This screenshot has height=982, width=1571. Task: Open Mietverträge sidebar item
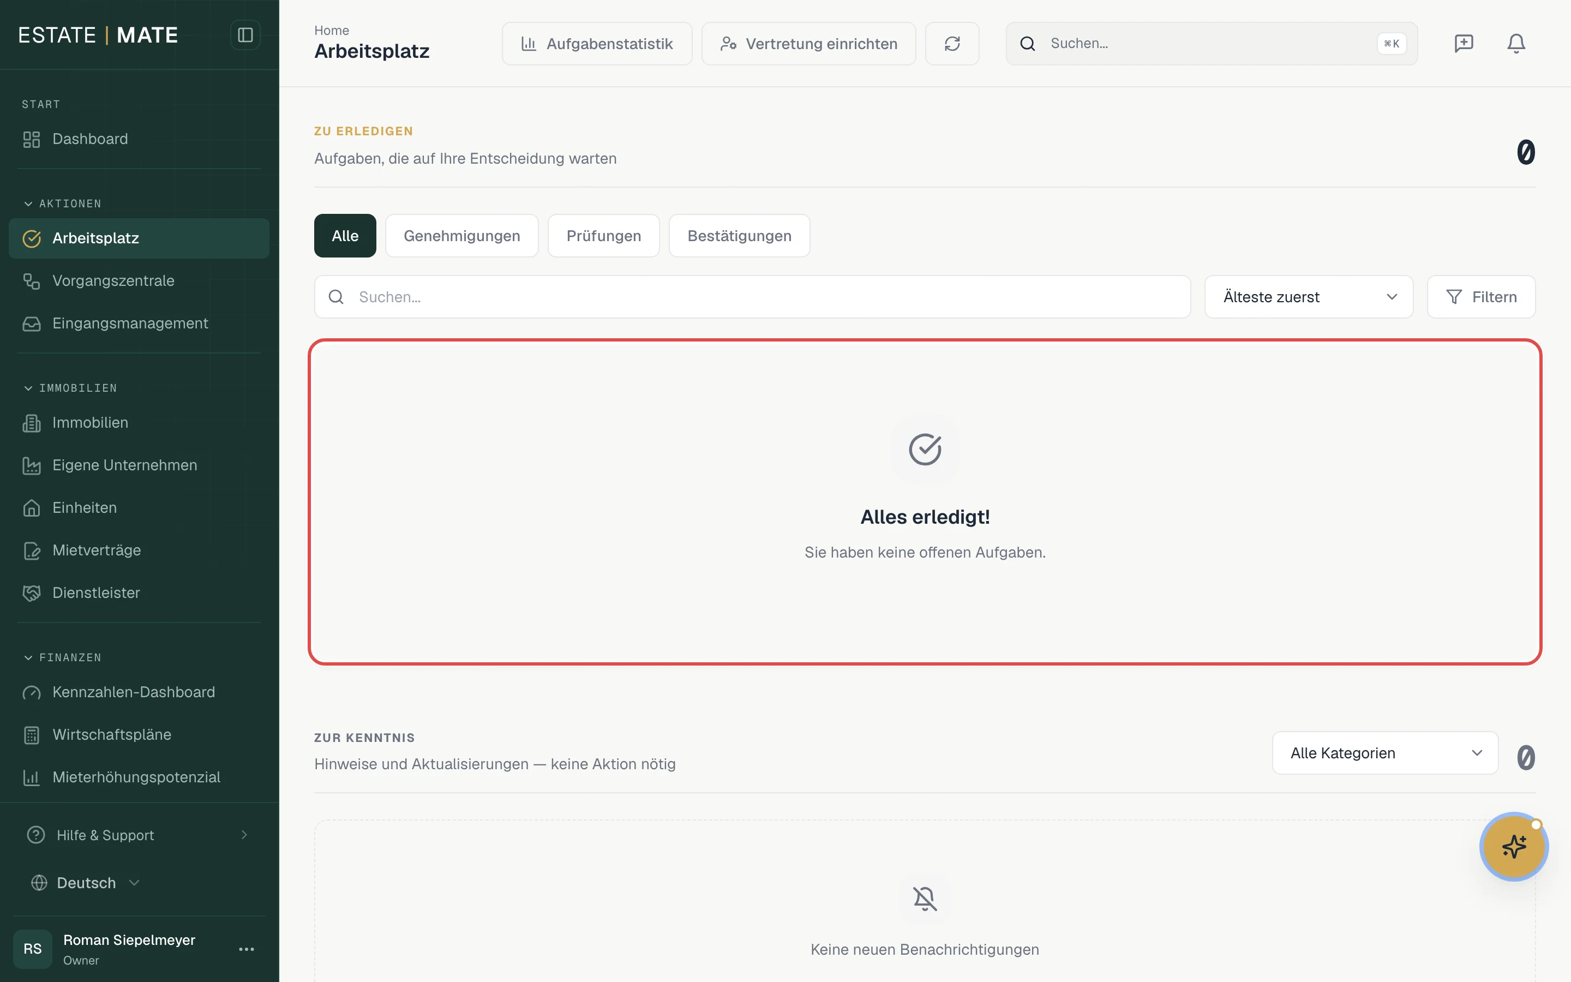(139, 550)
